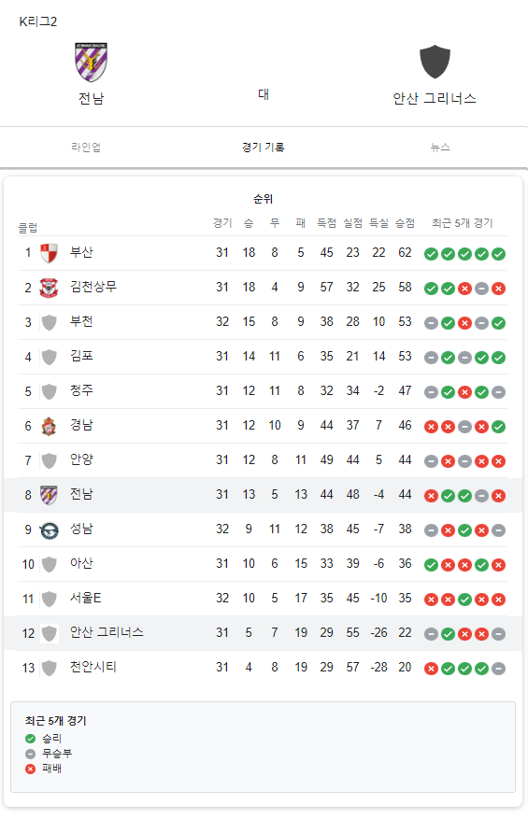Click 김천상무 club crest in standings

pyautogui.click(x=50, y=288)
